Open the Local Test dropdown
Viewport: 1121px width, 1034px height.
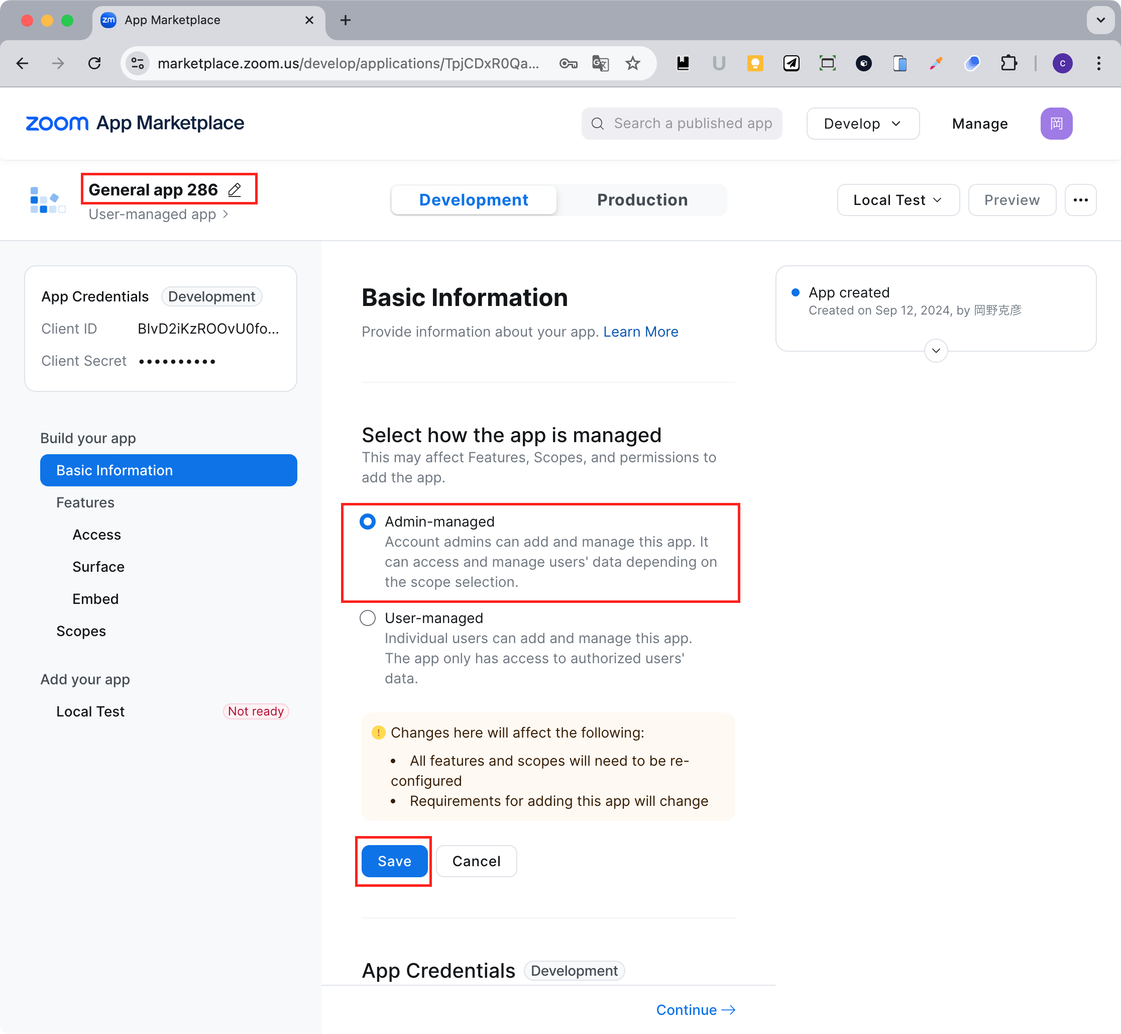tap(897, 200)
